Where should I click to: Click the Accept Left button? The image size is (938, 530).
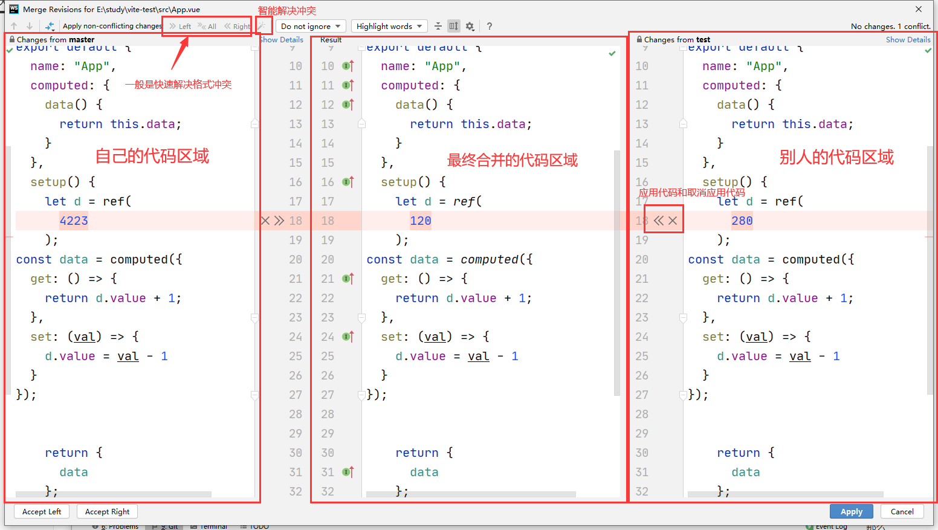42,511
